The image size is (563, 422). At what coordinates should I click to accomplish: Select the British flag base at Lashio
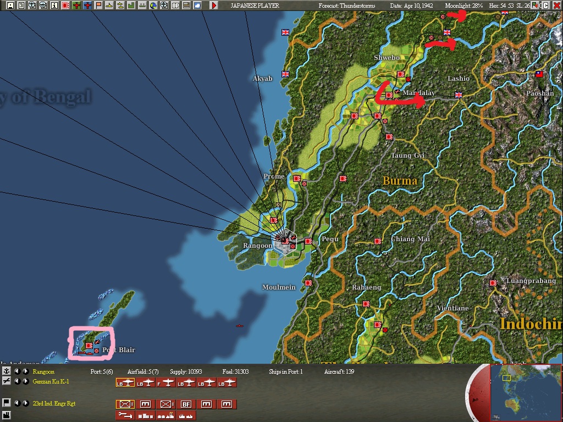[459, 95]
